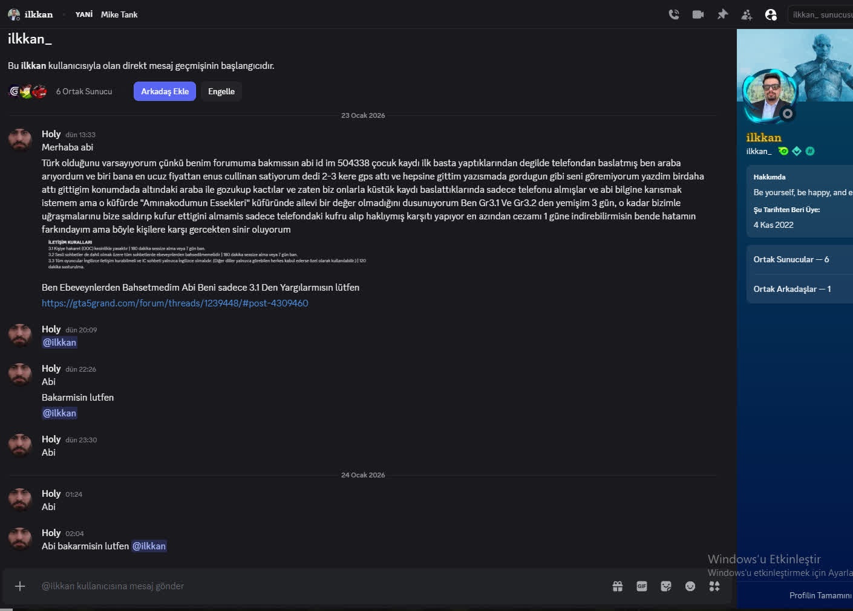Screen dimensions: 853x611
Task: Open the pinned messages
Action: [x=722, y=15]
